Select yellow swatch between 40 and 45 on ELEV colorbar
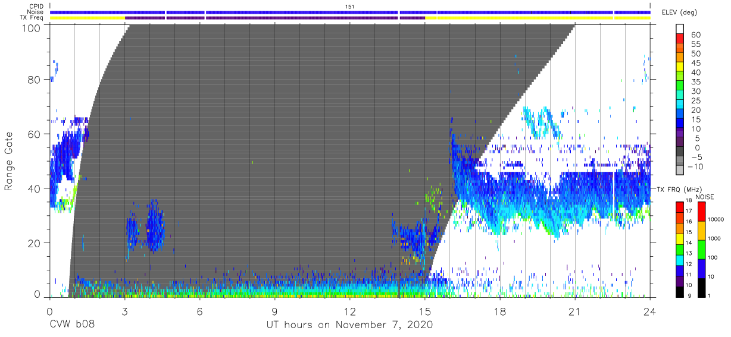 point(681,68)
